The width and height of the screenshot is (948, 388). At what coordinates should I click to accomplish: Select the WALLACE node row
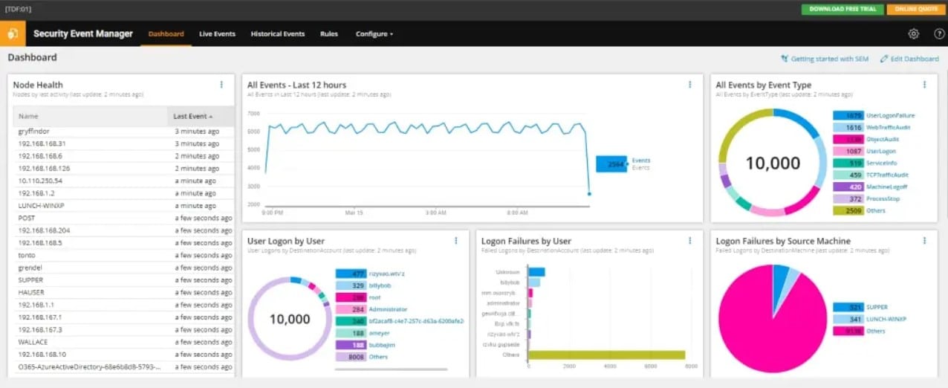click(124, 342)
